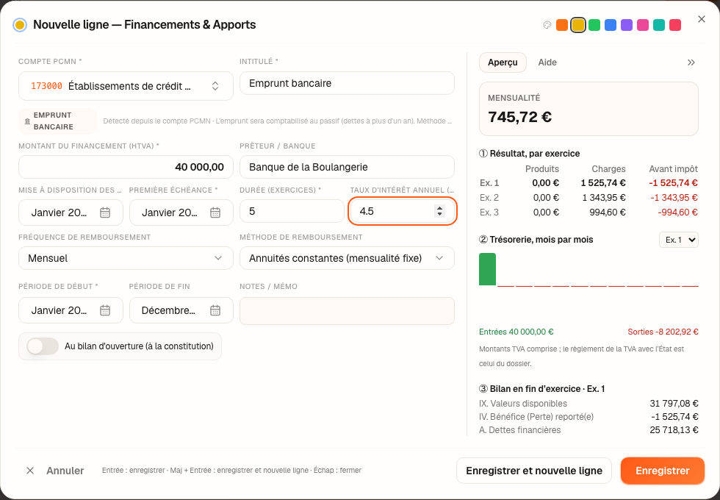Open the Compte PCMN selector

click(x=126, y=86)
